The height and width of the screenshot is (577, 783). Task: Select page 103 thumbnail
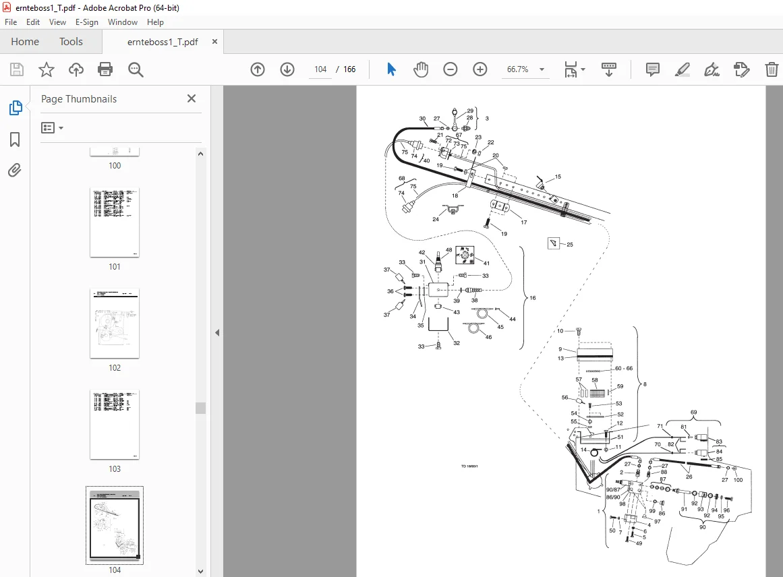[x=115, y=424]
